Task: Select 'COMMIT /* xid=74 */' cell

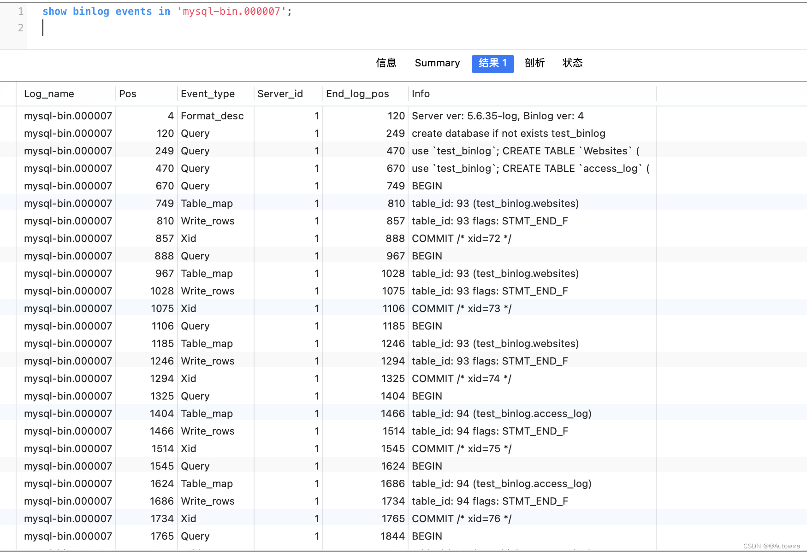Action: [532, 379]
